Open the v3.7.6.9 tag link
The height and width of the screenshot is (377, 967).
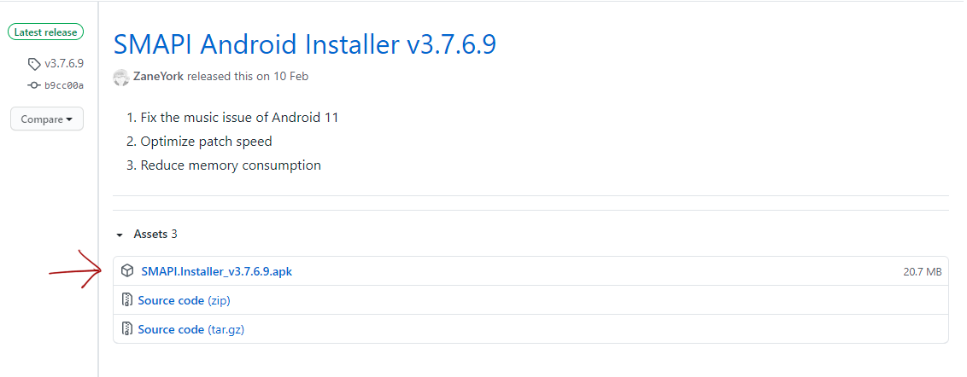pyautogui.click(x=64, y=64)
